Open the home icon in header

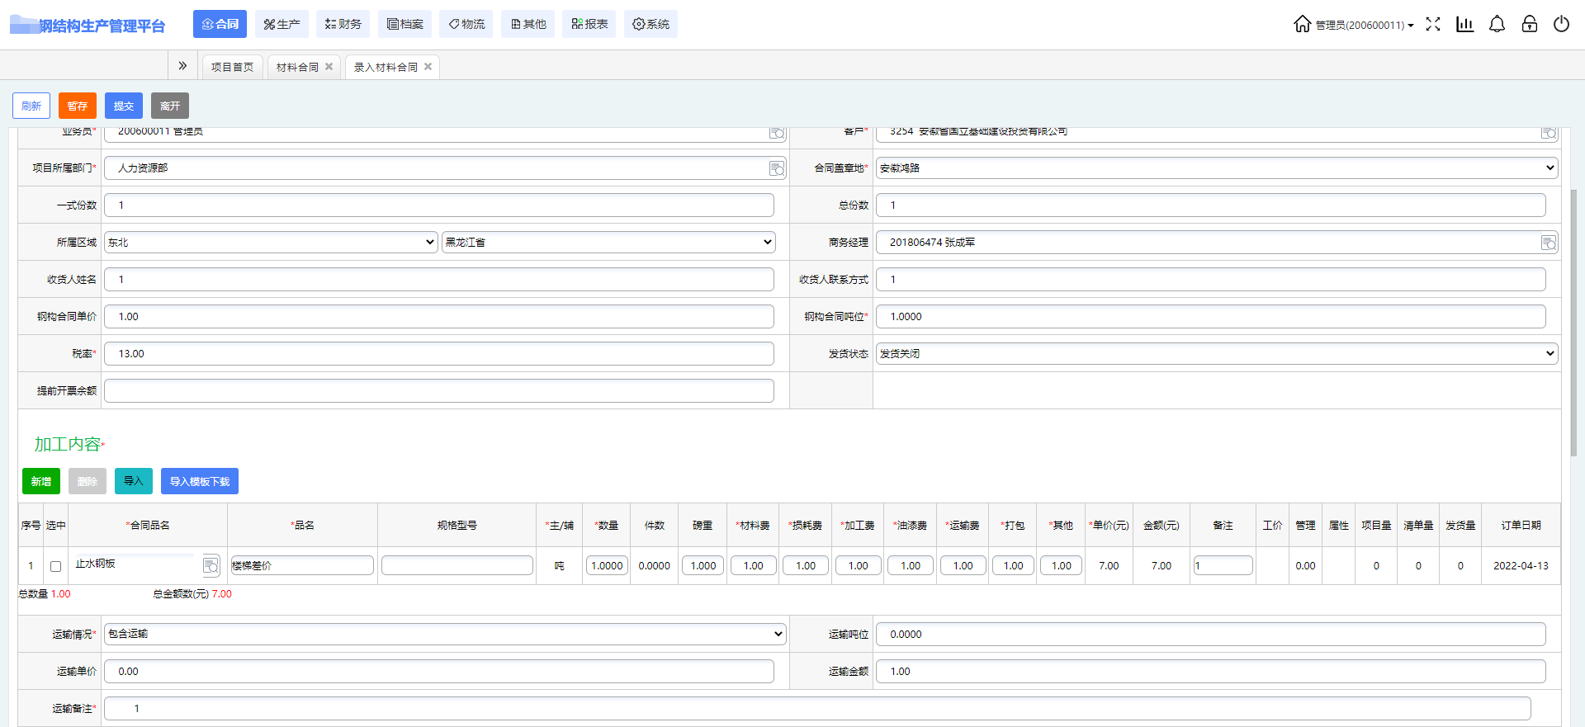click(x=1302, y=24)
